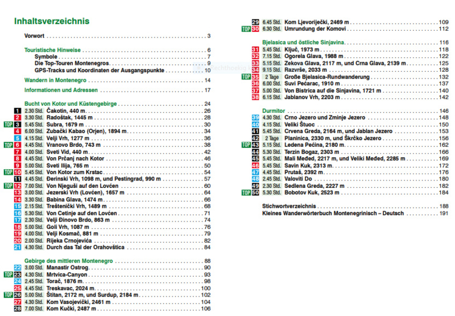Select the 'Touristische Hinweise' section entry
The image size is (455, 316).
pyautogui.click(x=52, y=50)
